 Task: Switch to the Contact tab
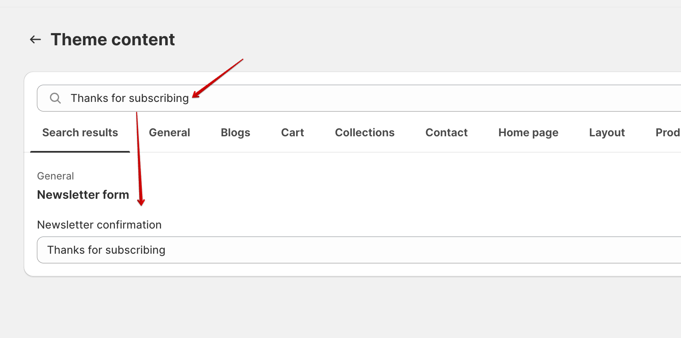[446, 133]
